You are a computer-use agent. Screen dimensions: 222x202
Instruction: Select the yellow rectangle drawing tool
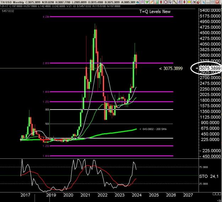189,2
